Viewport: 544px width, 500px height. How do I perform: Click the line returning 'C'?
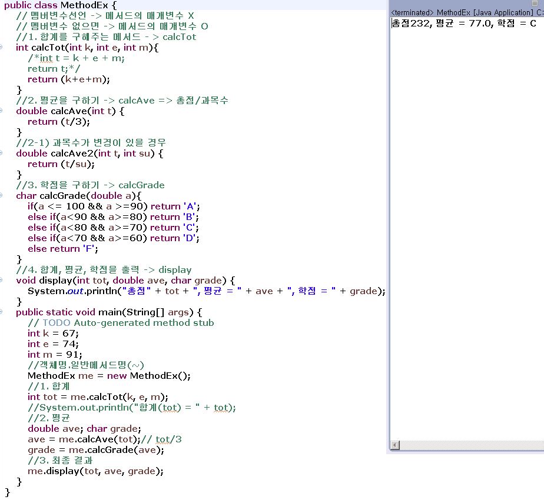click(113, 228)
